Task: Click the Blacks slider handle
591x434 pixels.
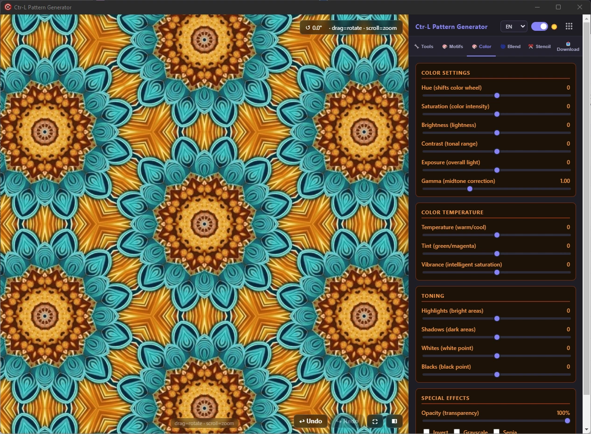Action: [x=497, y=374]
